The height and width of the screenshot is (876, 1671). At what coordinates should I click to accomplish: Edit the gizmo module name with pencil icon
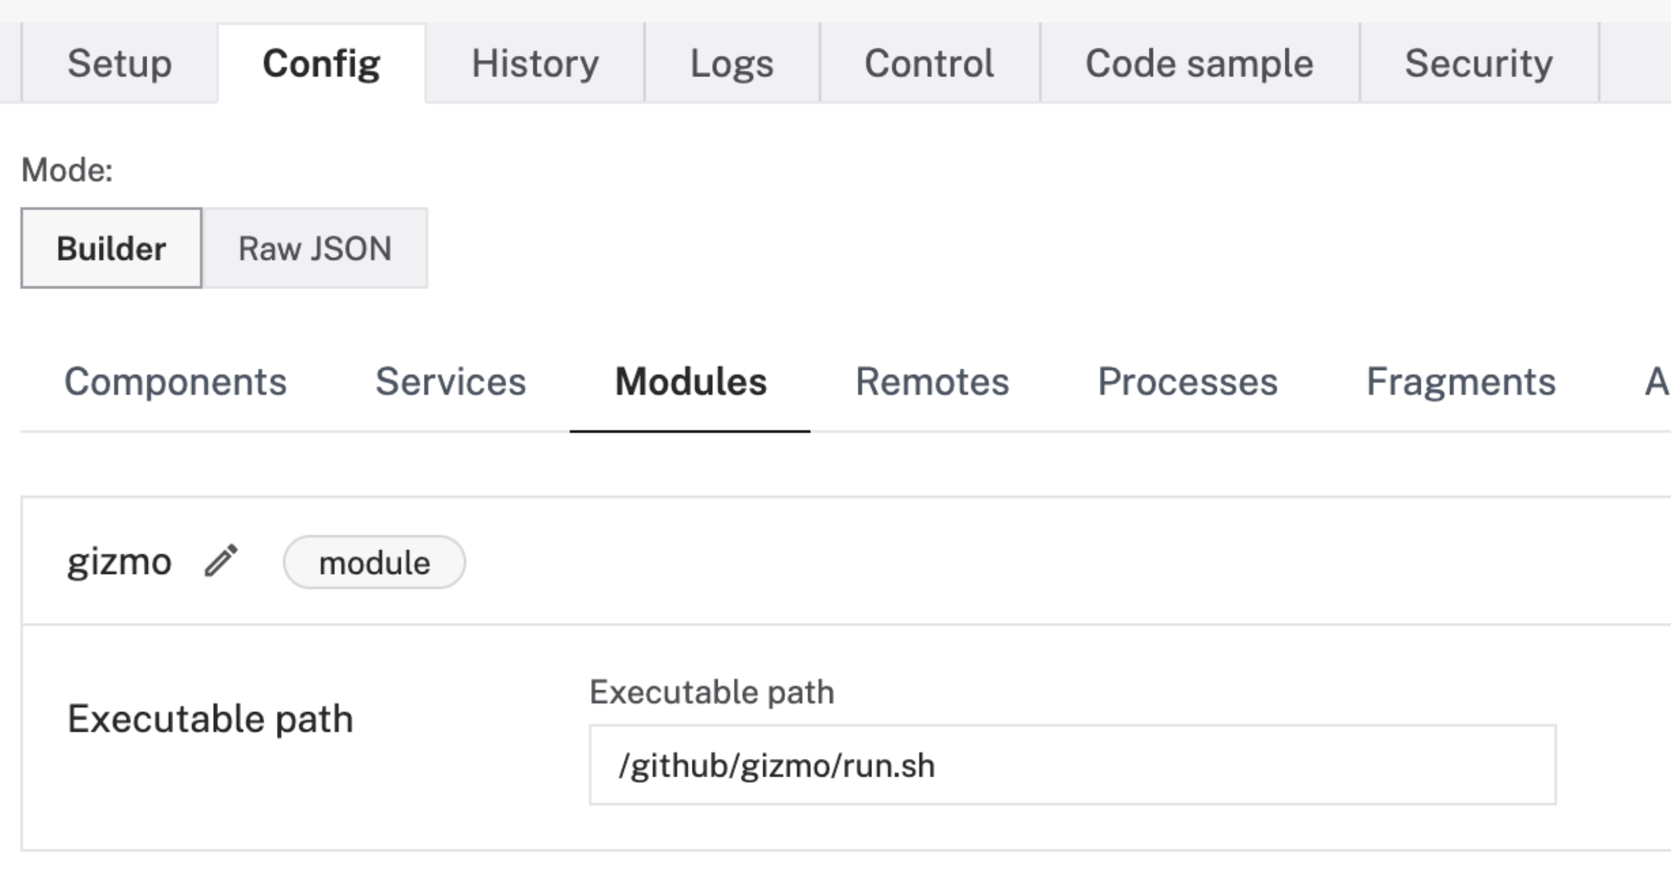click(x=221, y=561)
